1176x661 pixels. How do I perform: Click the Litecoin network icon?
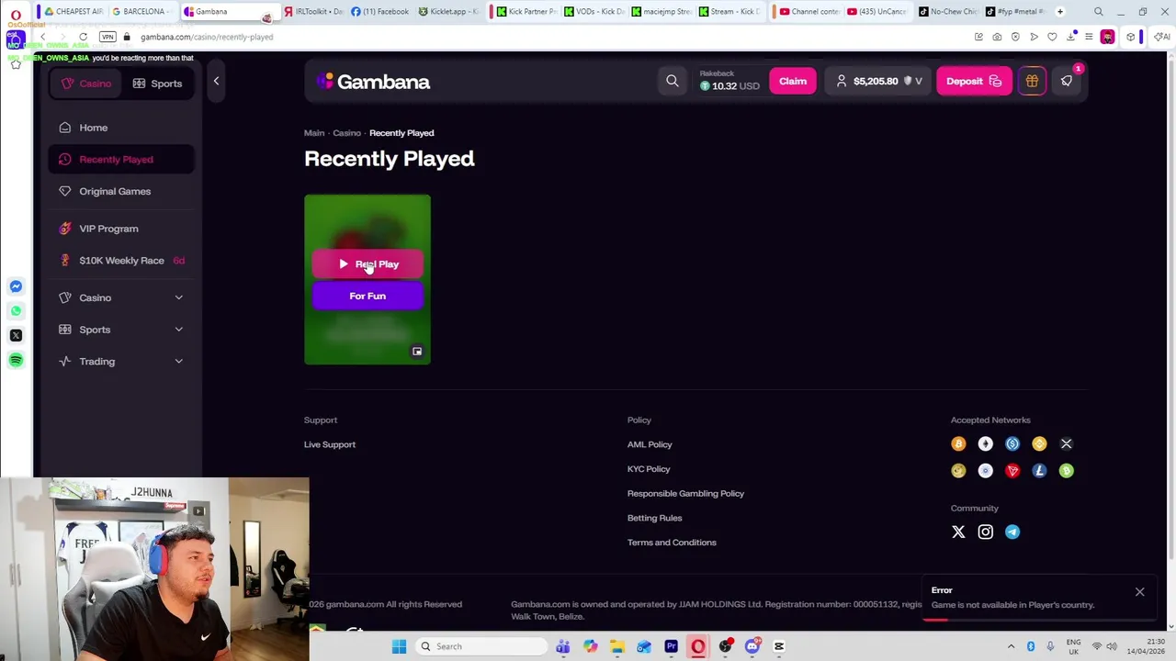click(1039, 471)
